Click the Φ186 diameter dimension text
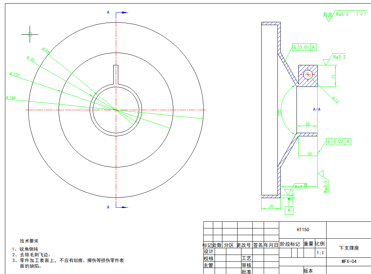The height and width of the screenshot is (274, 371). (x=11, y=97)
